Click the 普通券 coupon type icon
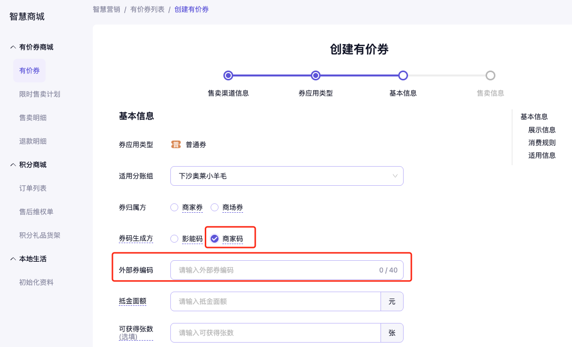 [176, 145]
